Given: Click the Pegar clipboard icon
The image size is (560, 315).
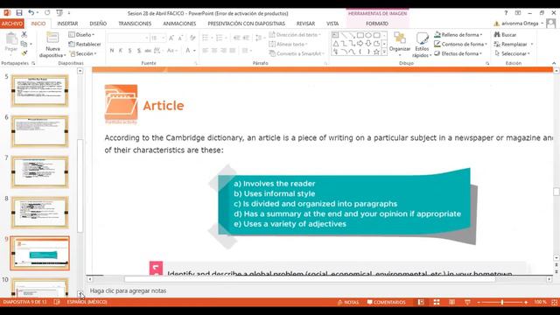Looking at the screenshot, I should click(11, 39).
